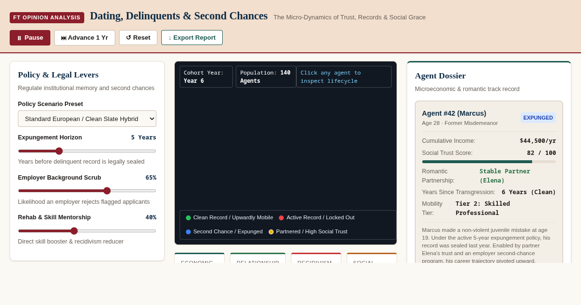
Task: Click Stable Partner (Elena) value
Action: 505,176
